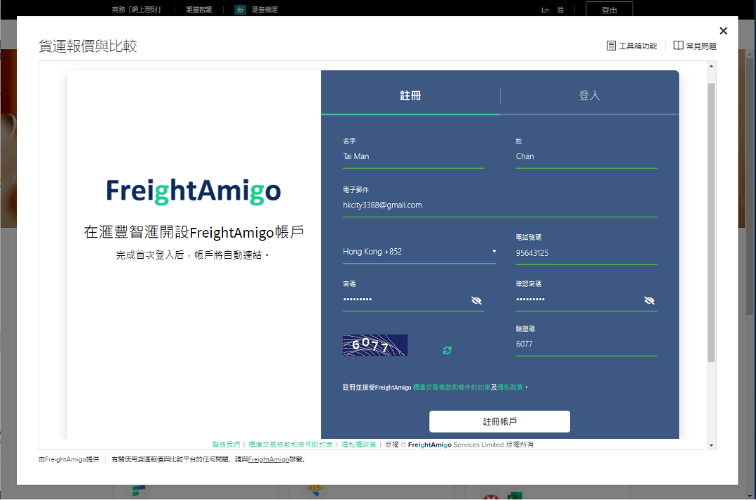Viewport: 756px width, 500px height.
Task: Select 商務「網上理財」 in the top bar
Action: (x=137, y=10)
